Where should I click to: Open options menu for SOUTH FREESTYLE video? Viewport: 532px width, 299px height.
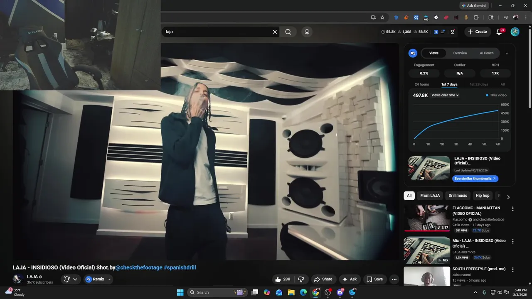[x=512, y=270]
